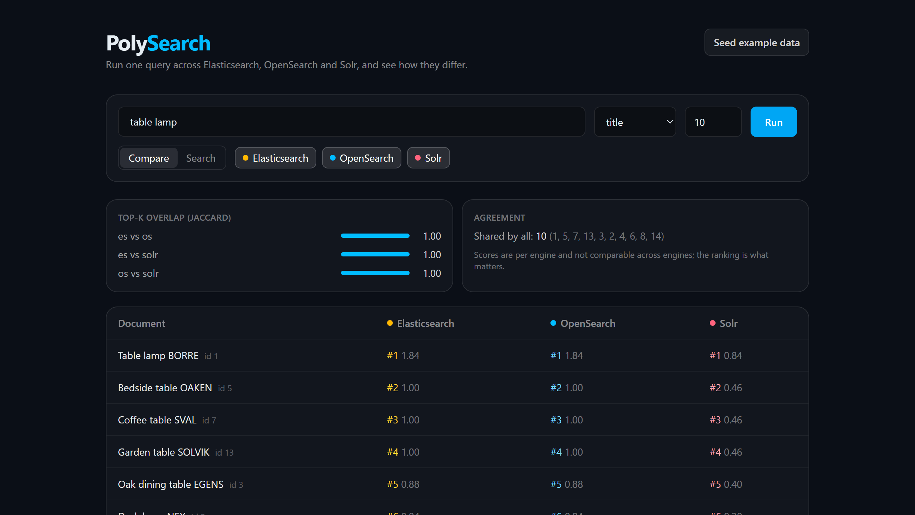Click Solr rank #5 score 0.40
The width and height of the screenshot is (915, 515).
pyautogui.click(x=726, y=484)
